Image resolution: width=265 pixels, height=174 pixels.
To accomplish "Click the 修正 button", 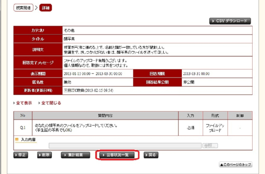I will click(x=21, y=155).
